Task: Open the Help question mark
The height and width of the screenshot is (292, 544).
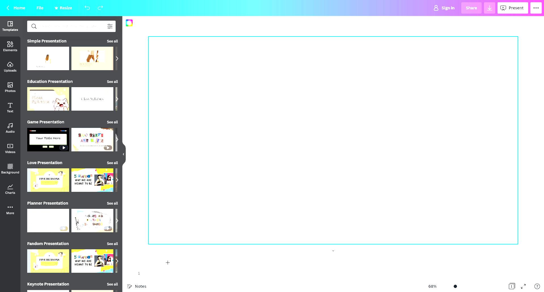Action: (537, 286)
